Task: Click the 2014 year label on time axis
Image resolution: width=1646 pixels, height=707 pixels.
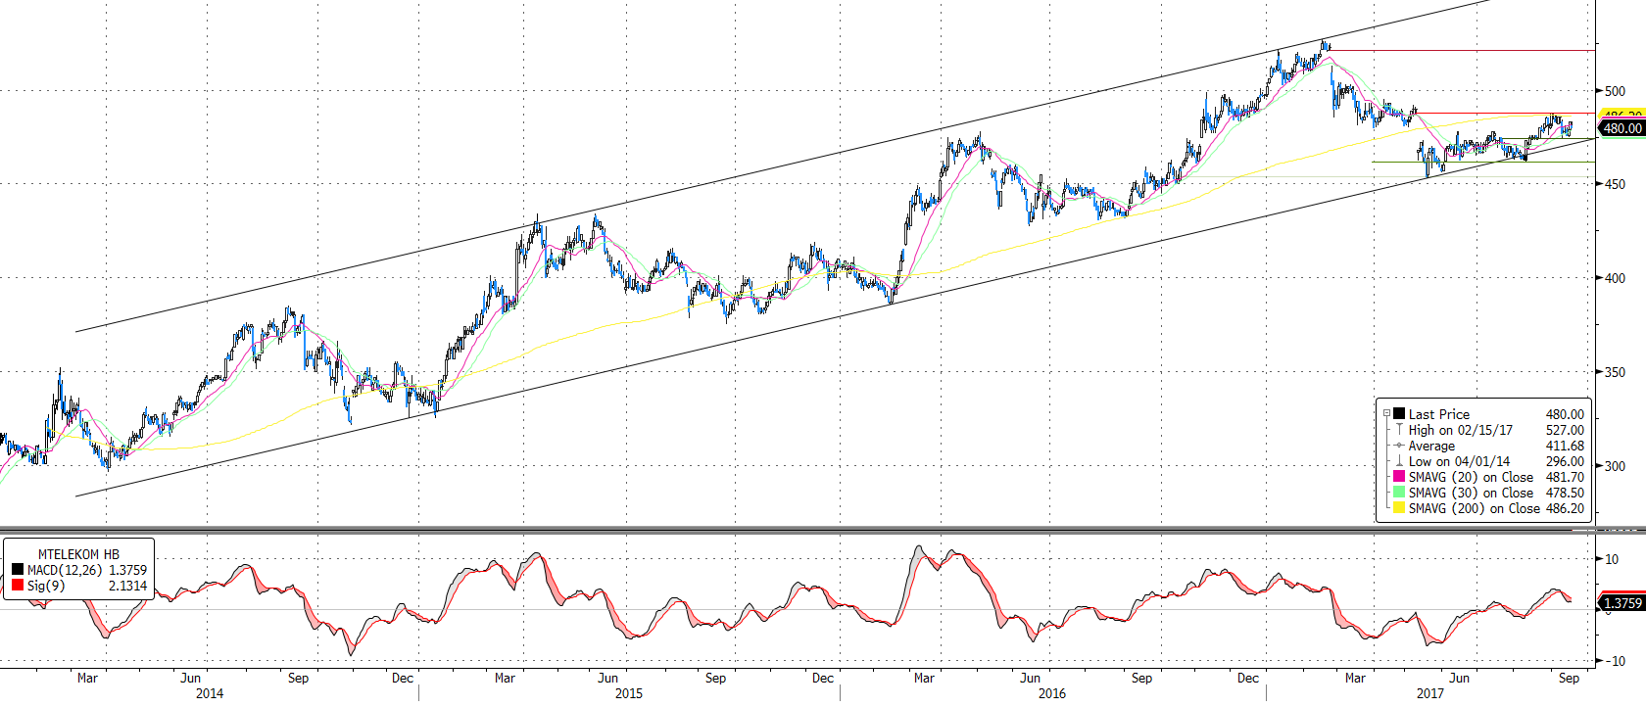Action: click(x=210, y=693)
